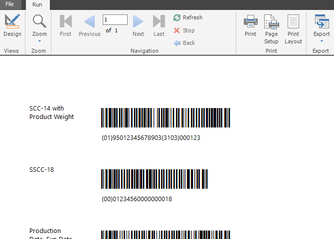Image resolution: width=334 pixels, height=239 pixels.
Task: Click the Export icon
Action: click(x=322, y=22)
